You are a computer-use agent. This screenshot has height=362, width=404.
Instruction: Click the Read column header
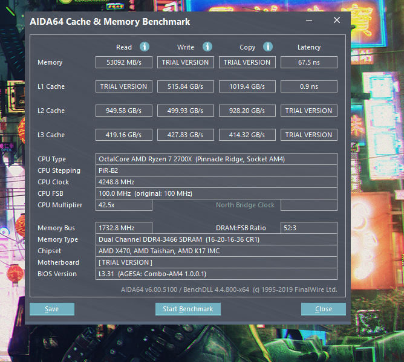[x=124, y=47]
